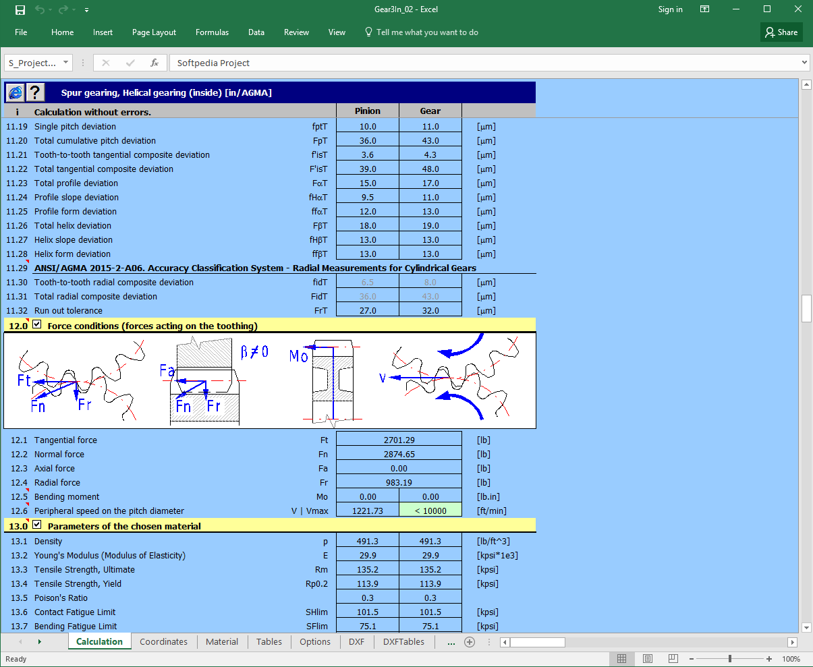Click the Sign in link
Screen dimensions: 813x667
pos(670,9)
